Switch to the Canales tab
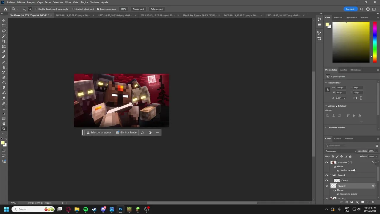The height and width of the screenshot is (214, 380). coord(338,139)
